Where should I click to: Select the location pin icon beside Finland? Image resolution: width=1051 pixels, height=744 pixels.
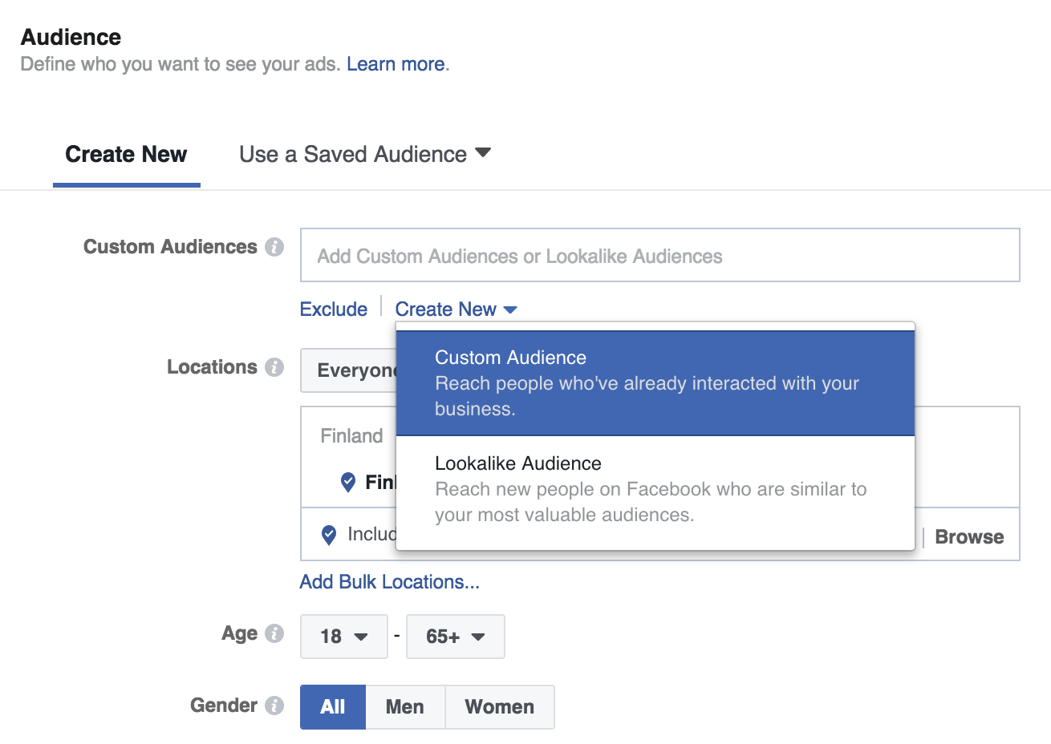(x=348, y=482)
